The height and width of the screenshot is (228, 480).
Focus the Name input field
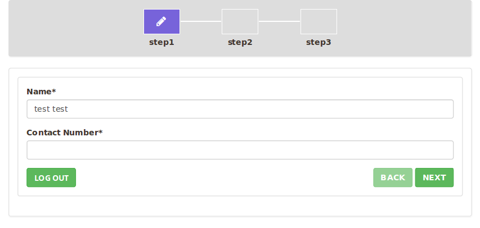point(240,109)
